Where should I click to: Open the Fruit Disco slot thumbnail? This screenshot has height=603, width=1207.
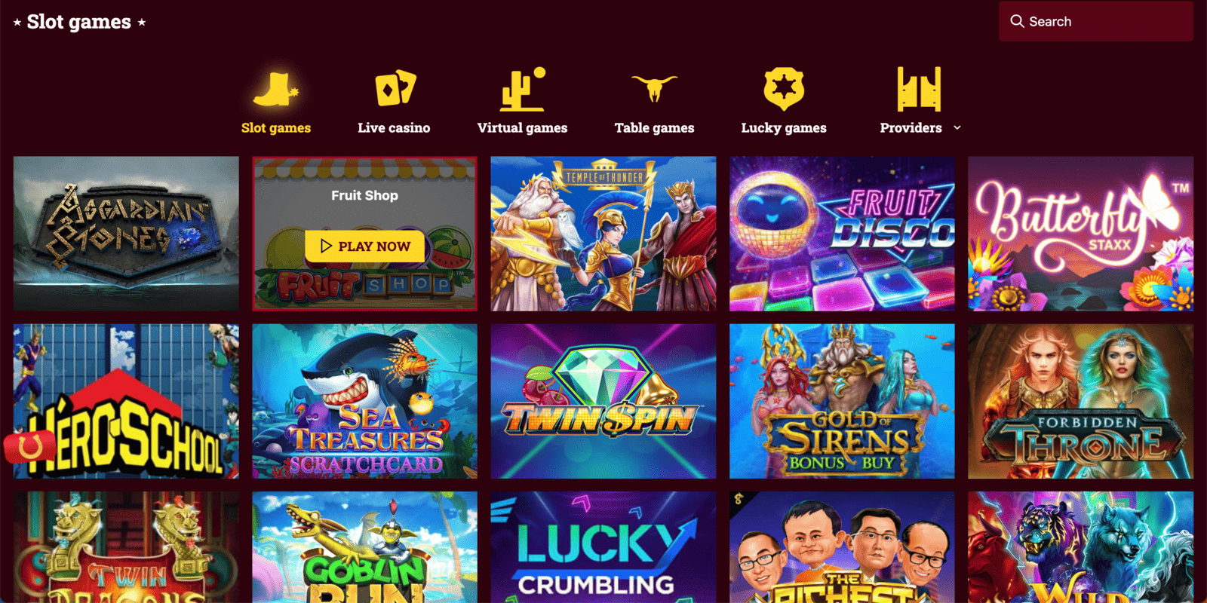pyautogui.click(x=842, y=234)
